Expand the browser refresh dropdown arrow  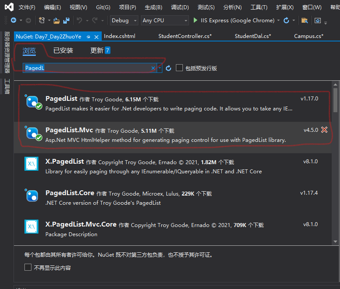pyautogui.click(x=294, y=21)
